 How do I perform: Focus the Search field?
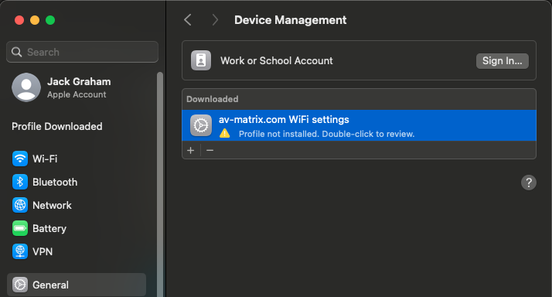coord(82,52)
